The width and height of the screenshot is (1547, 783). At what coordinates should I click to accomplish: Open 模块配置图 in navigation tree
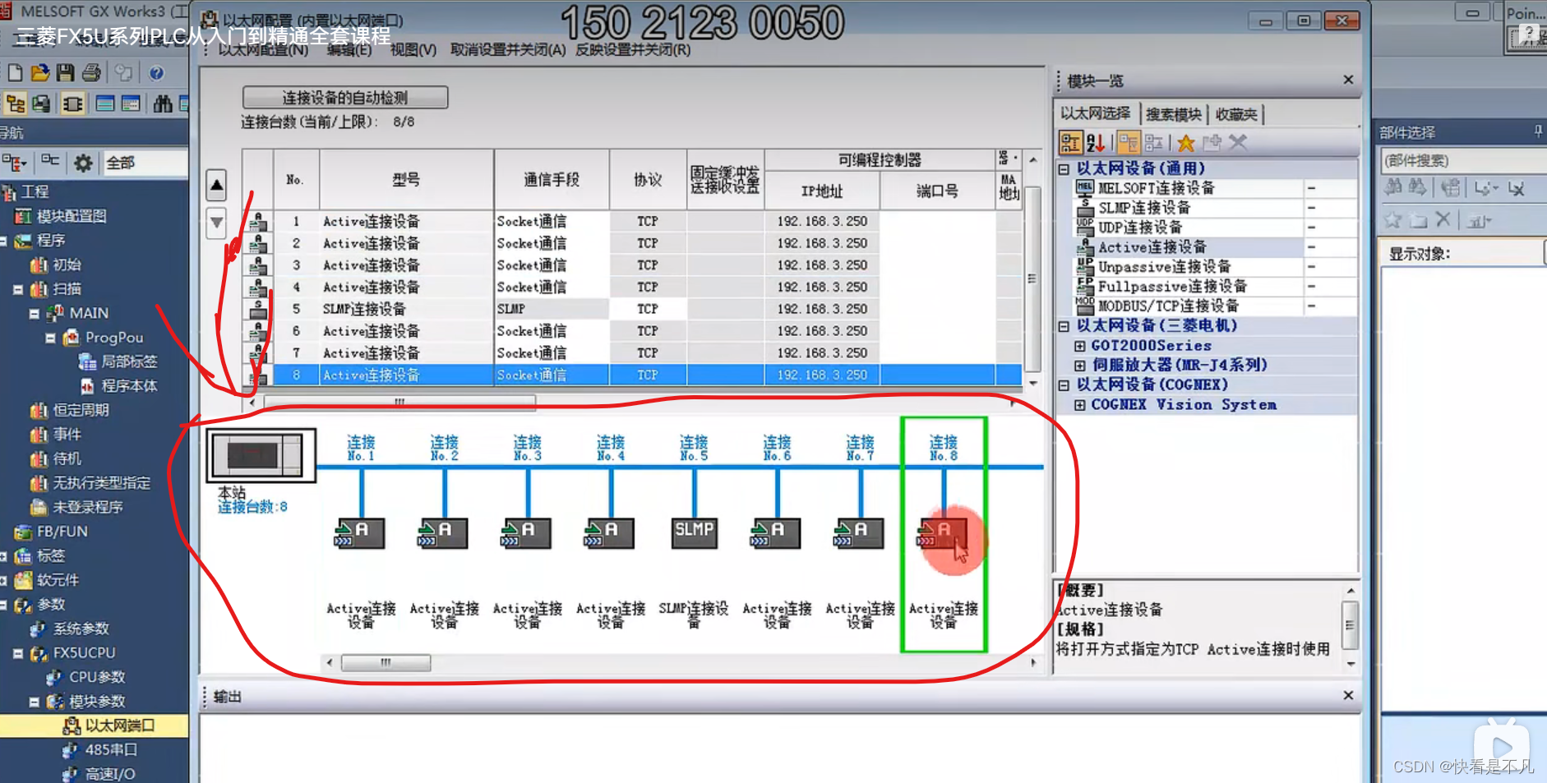(x=72, y=217)
